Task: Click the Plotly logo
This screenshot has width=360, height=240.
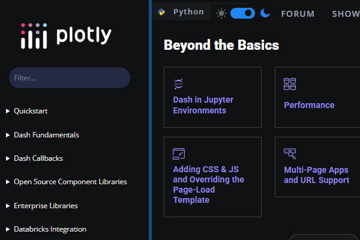Action: 66,36
